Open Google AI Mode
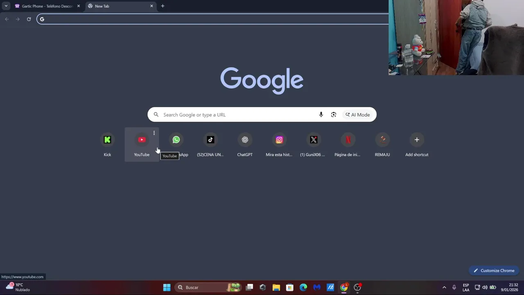 [357, 115]
